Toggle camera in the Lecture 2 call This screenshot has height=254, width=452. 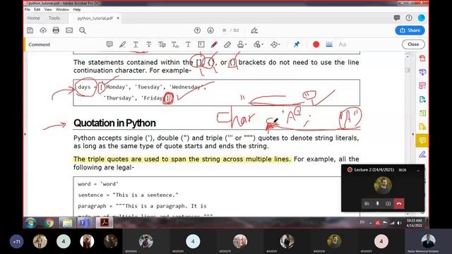tap(367, 204)
